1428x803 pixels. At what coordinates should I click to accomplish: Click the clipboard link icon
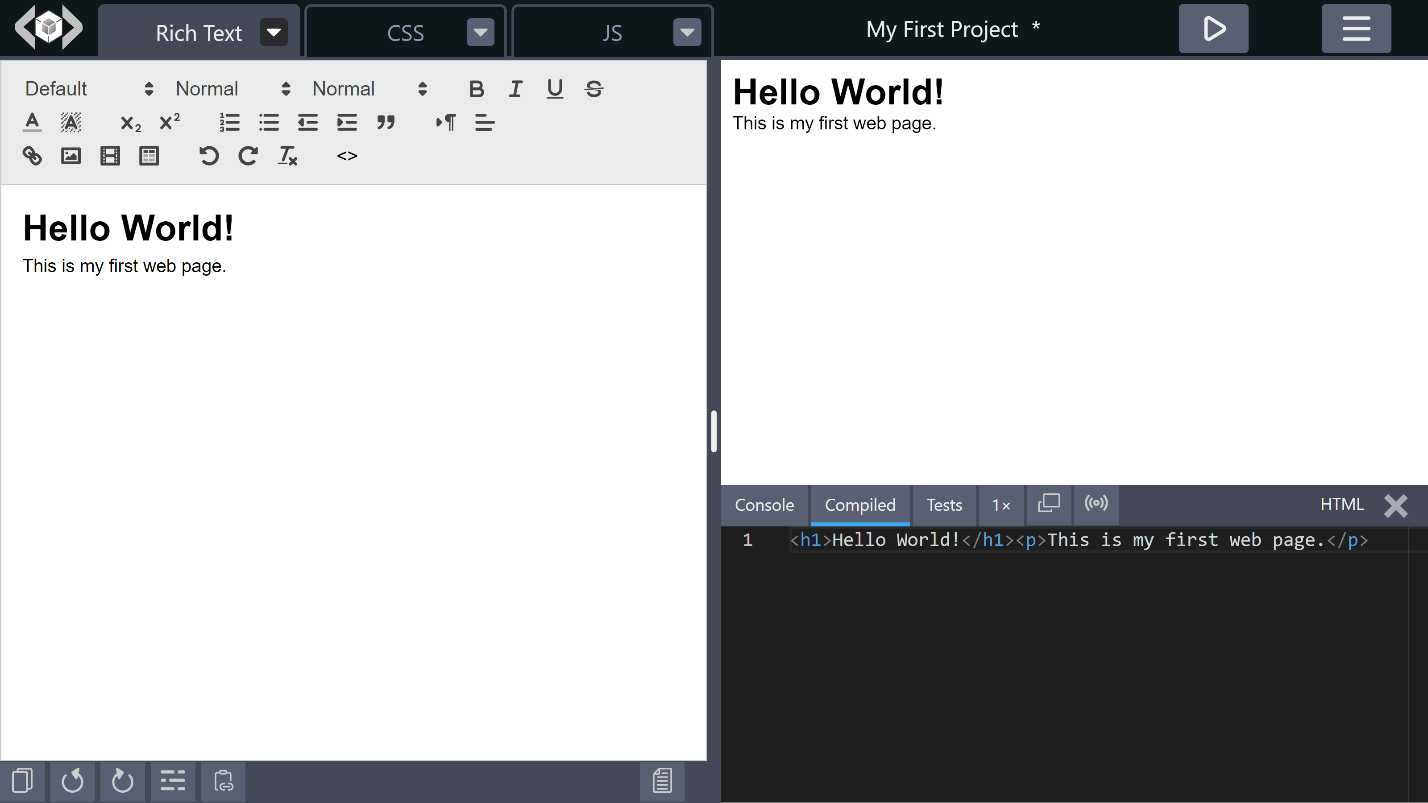223,781
